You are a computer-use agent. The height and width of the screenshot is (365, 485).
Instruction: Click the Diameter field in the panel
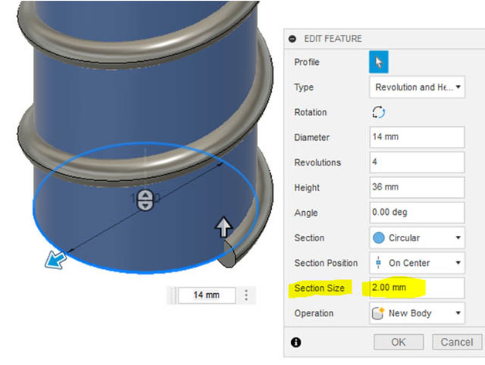(x=417, y=138)
